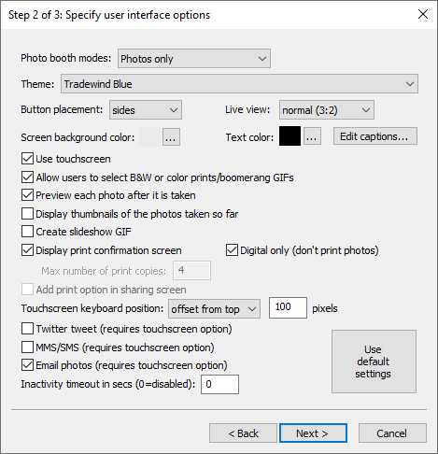The height and width of the screenshot is (454, 438).
Task: Click the Inactivity timeout input field
Action: click(x=219, y=385)
